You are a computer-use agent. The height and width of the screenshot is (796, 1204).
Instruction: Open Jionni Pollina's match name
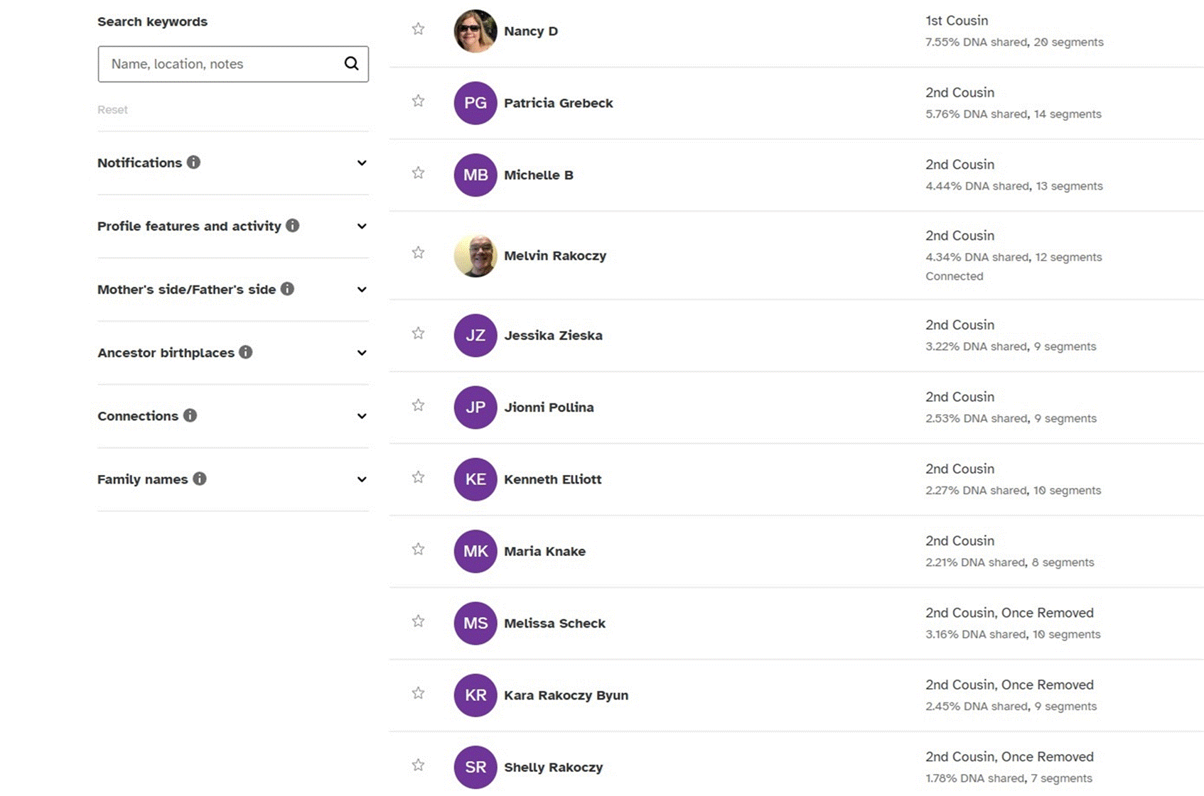coord(549,407)
